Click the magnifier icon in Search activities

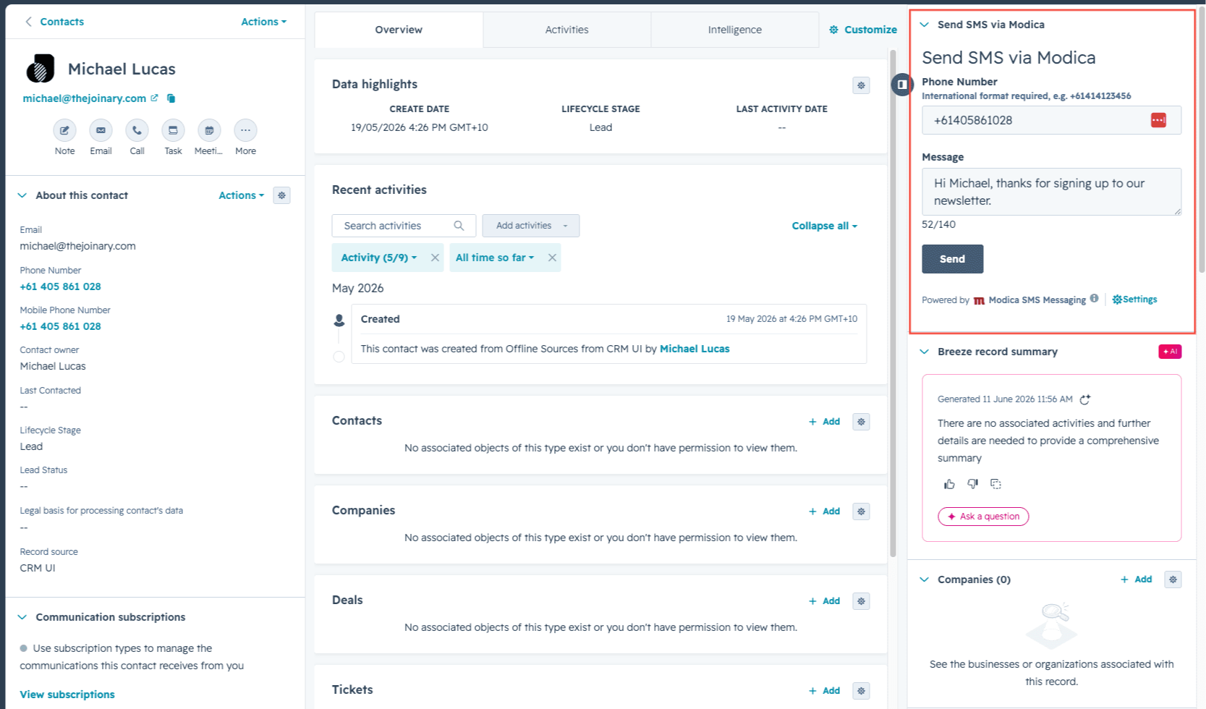(x=459, y=226)
